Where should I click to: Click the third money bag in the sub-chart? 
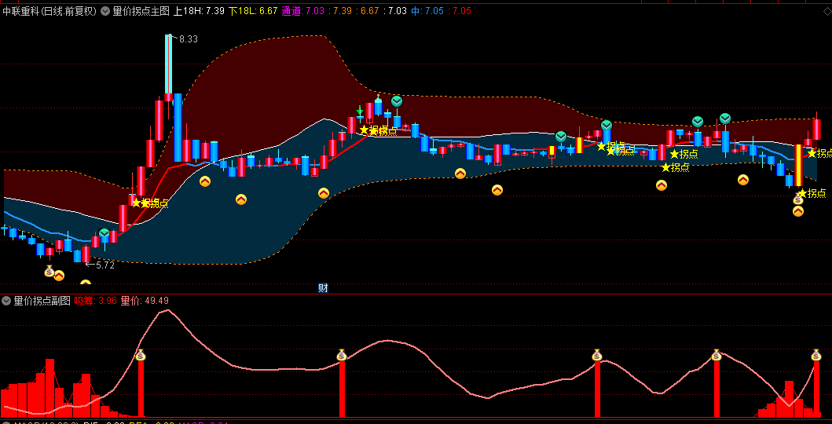click(597, 355)
